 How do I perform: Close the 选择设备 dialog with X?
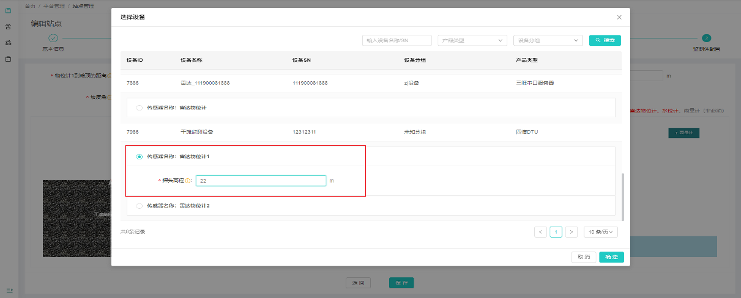(619, 17)
